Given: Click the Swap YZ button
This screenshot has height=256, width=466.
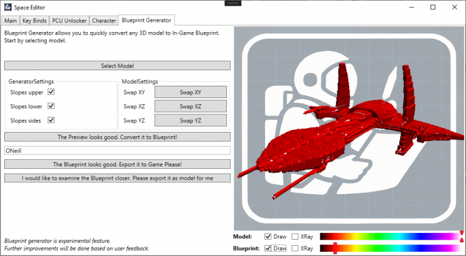Looking at the screenshot, I should pyautogui.click(x=191, y=120).
